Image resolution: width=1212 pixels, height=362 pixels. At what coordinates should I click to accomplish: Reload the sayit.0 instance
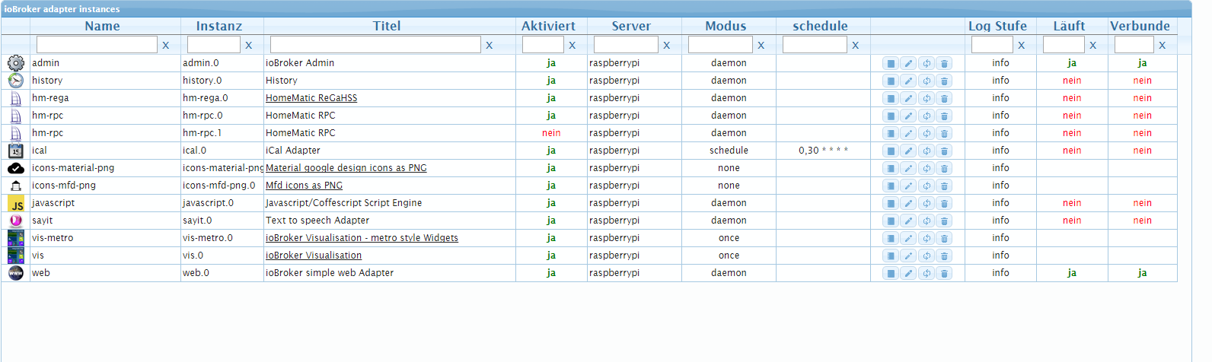pos(927,221)
